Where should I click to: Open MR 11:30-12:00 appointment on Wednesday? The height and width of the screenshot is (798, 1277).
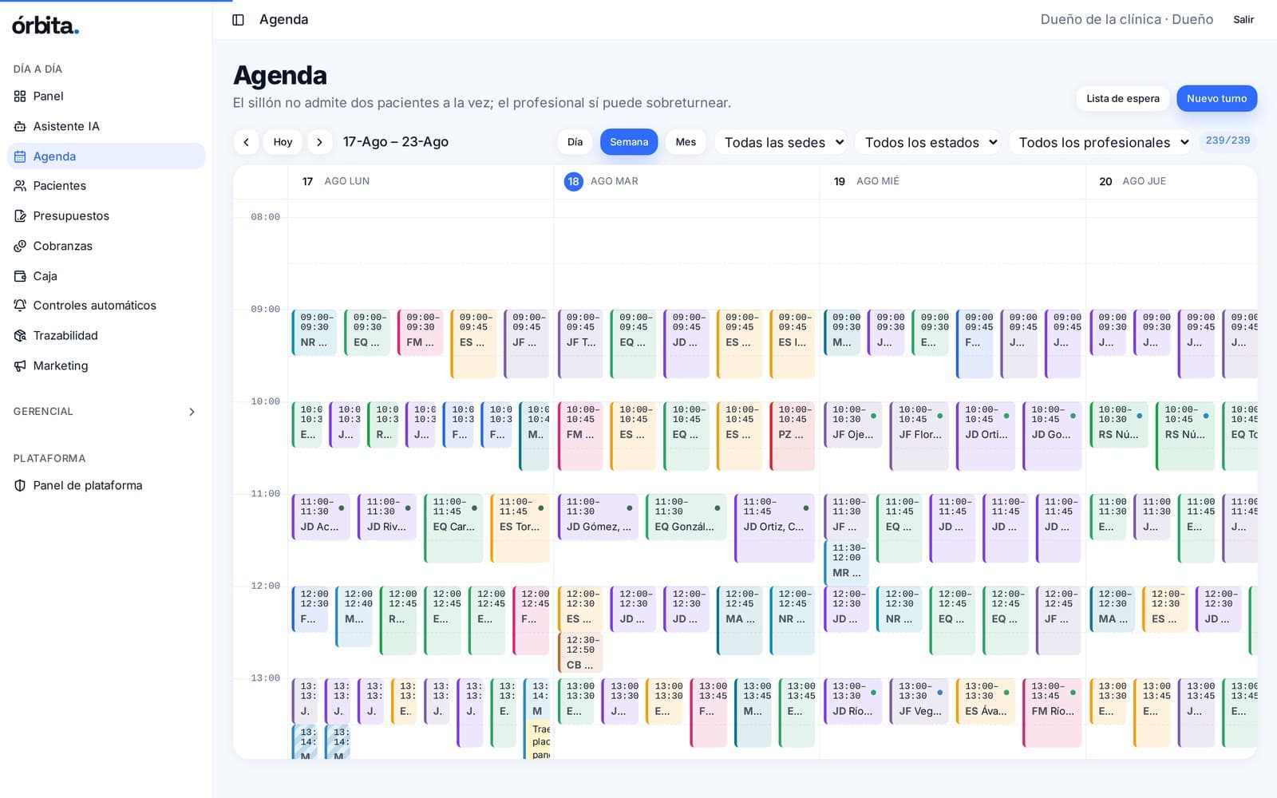(x=846, y=563)
